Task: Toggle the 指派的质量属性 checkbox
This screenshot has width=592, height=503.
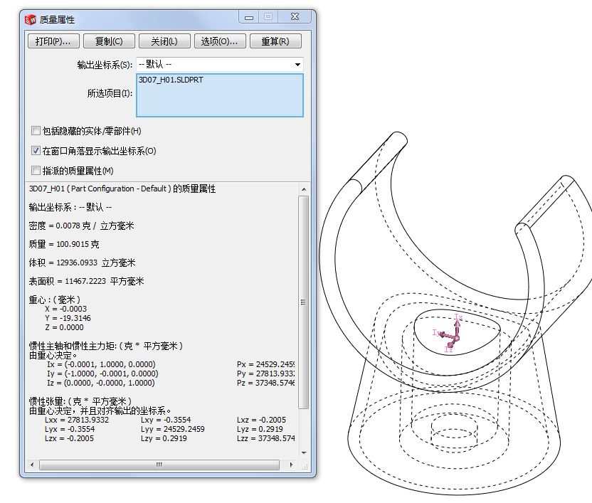Action: pos(36,171)
